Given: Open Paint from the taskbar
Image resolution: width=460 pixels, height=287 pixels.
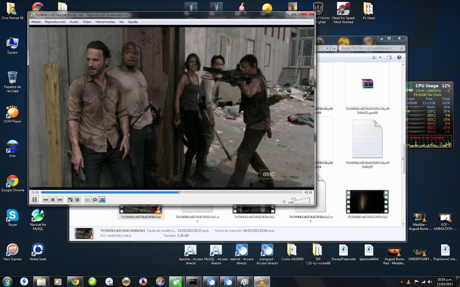Looking at the screenshot, I should tap(245, 282).
